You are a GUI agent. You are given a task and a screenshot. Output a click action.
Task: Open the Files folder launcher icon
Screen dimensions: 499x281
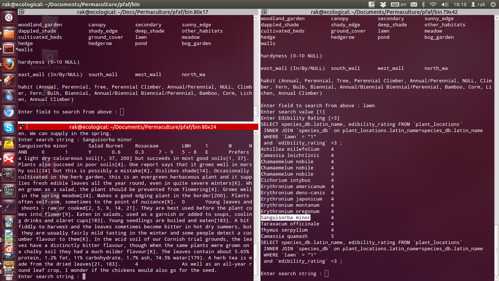pos(8,34)
